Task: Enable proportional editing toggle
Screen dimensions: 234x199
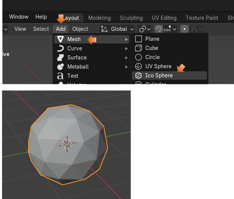Action: click(x=185, y=29)
